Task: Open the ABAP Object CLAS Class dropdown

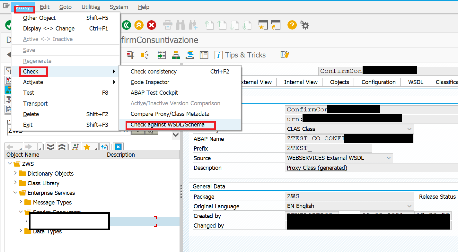Action: click(x=409, y=129)
